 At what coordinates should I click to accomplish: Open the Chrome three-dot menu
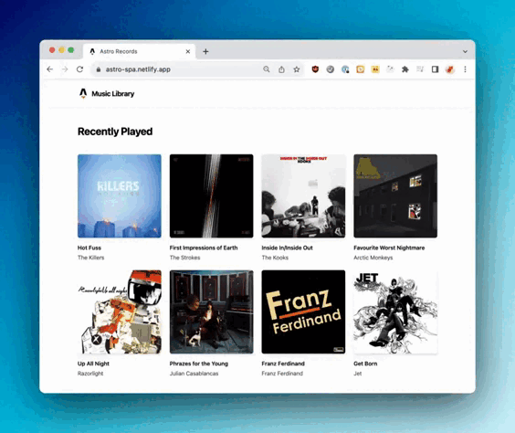465,69
